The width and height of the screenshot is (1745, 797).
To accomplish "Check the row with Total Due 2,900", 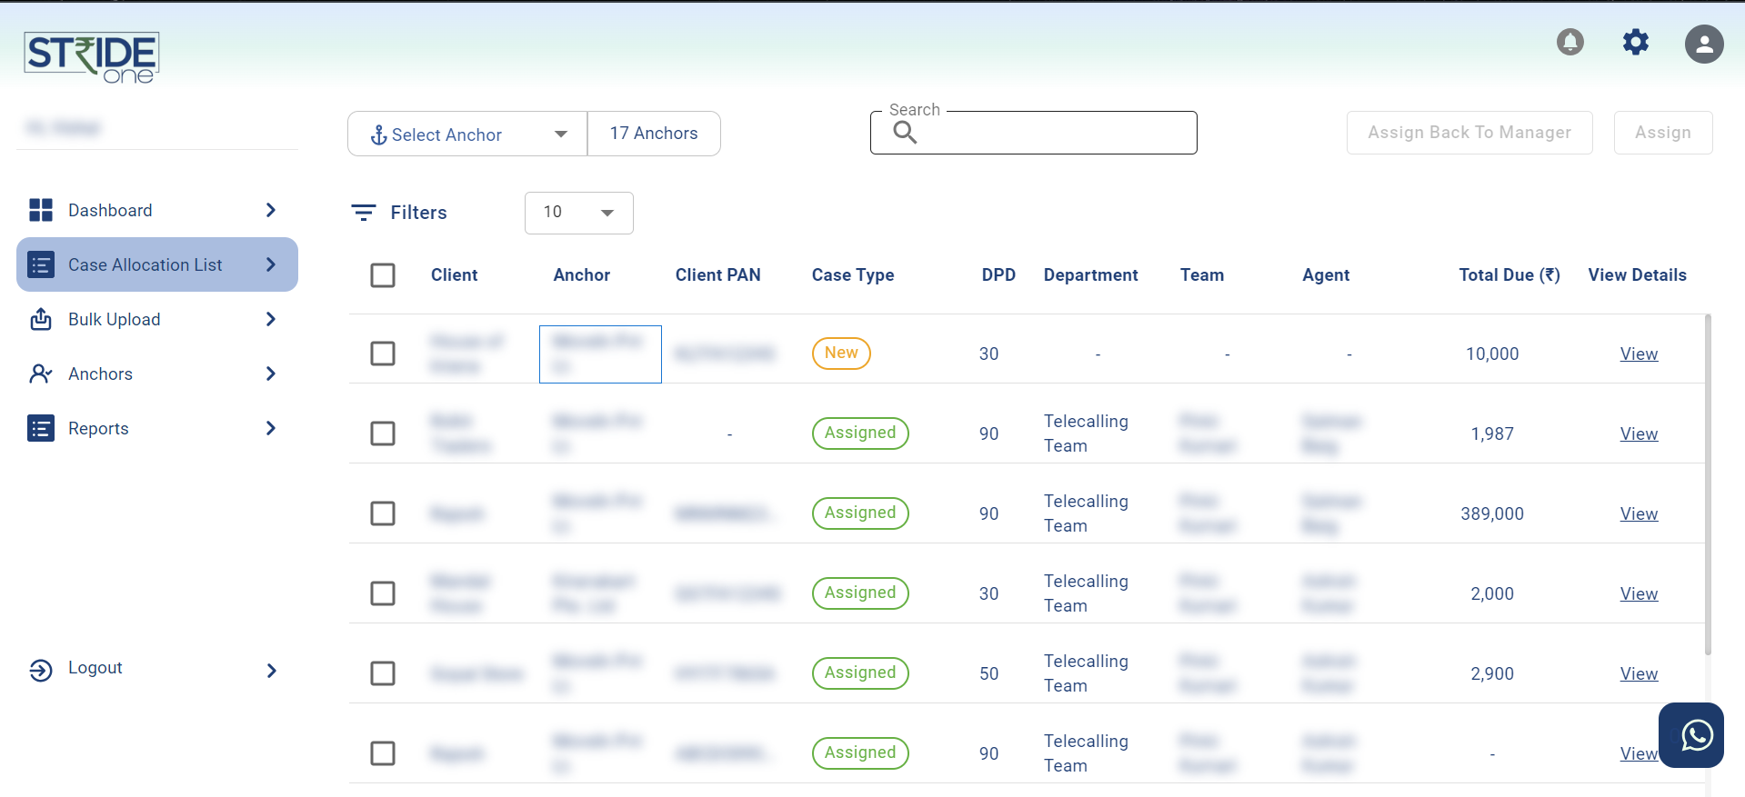I will click(383, 673).
